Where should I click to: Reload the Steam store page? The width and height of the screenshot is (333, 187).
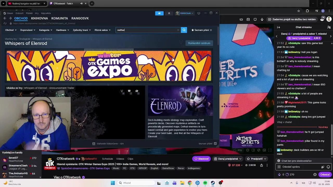[x=5, y=23]
